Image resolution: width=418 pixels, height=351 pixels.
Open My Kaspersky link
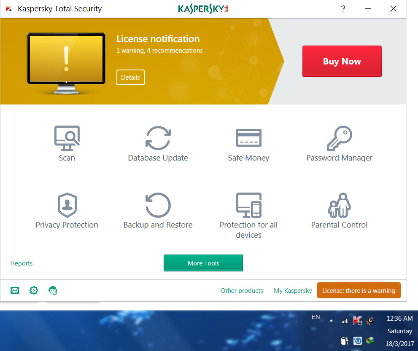pyautogui.click(x=293, y=291)
